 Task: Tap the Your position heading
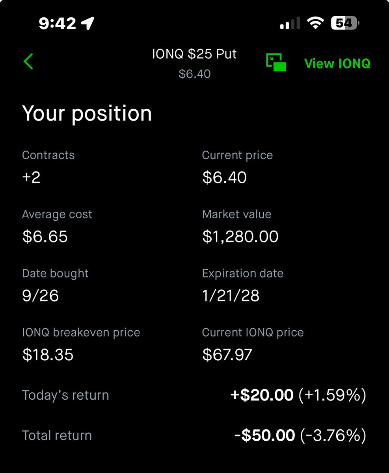pyautogui.click(x=87, y=114)
